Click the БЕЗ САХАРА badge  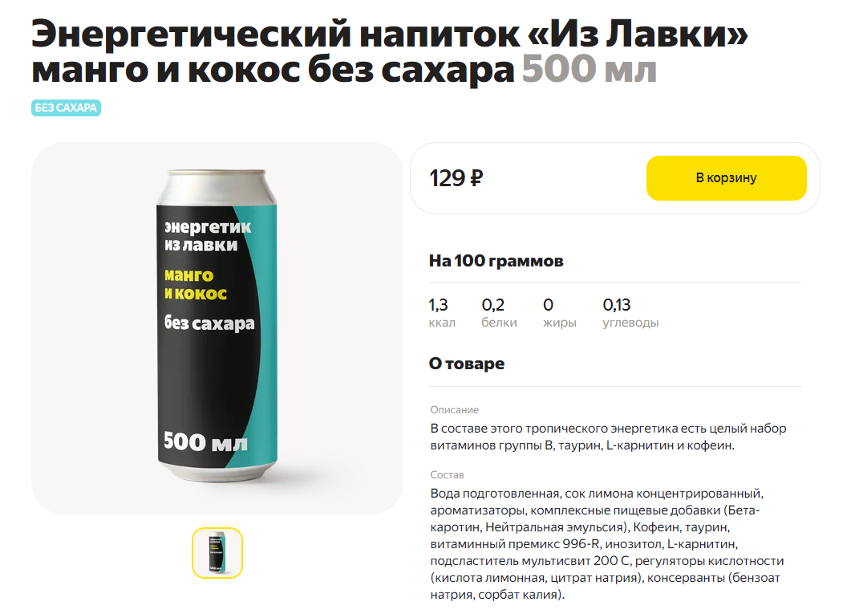tap(66, 108)
